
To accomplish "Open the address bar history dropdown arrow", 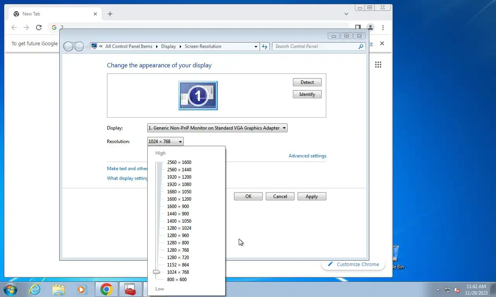I will [256, 46].
